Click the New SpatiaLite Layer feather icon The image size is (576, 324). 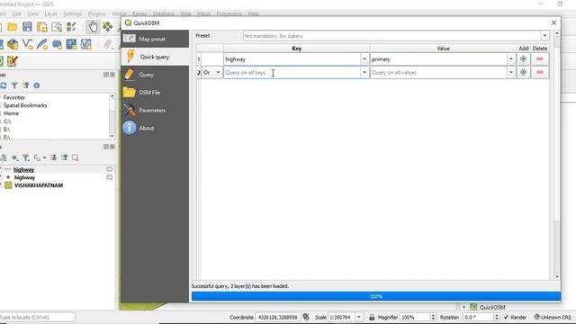pos(42,44)
